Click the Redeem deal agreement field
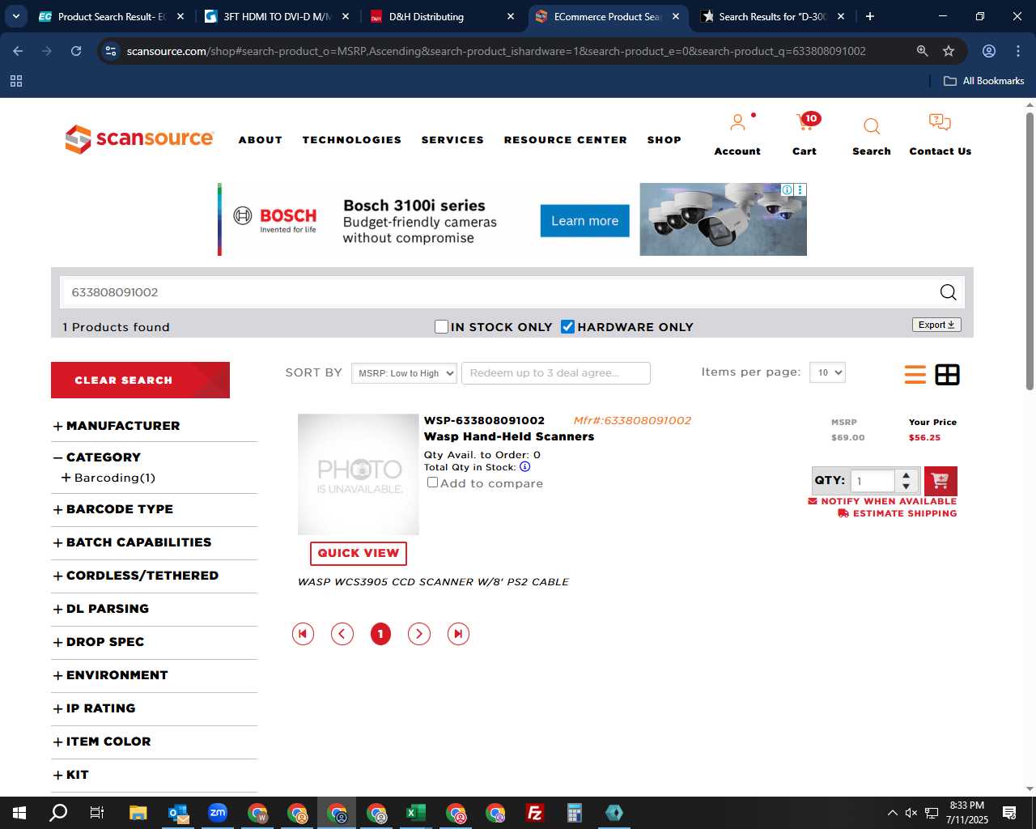This screenshot has width=1036, height=829. 556,373
